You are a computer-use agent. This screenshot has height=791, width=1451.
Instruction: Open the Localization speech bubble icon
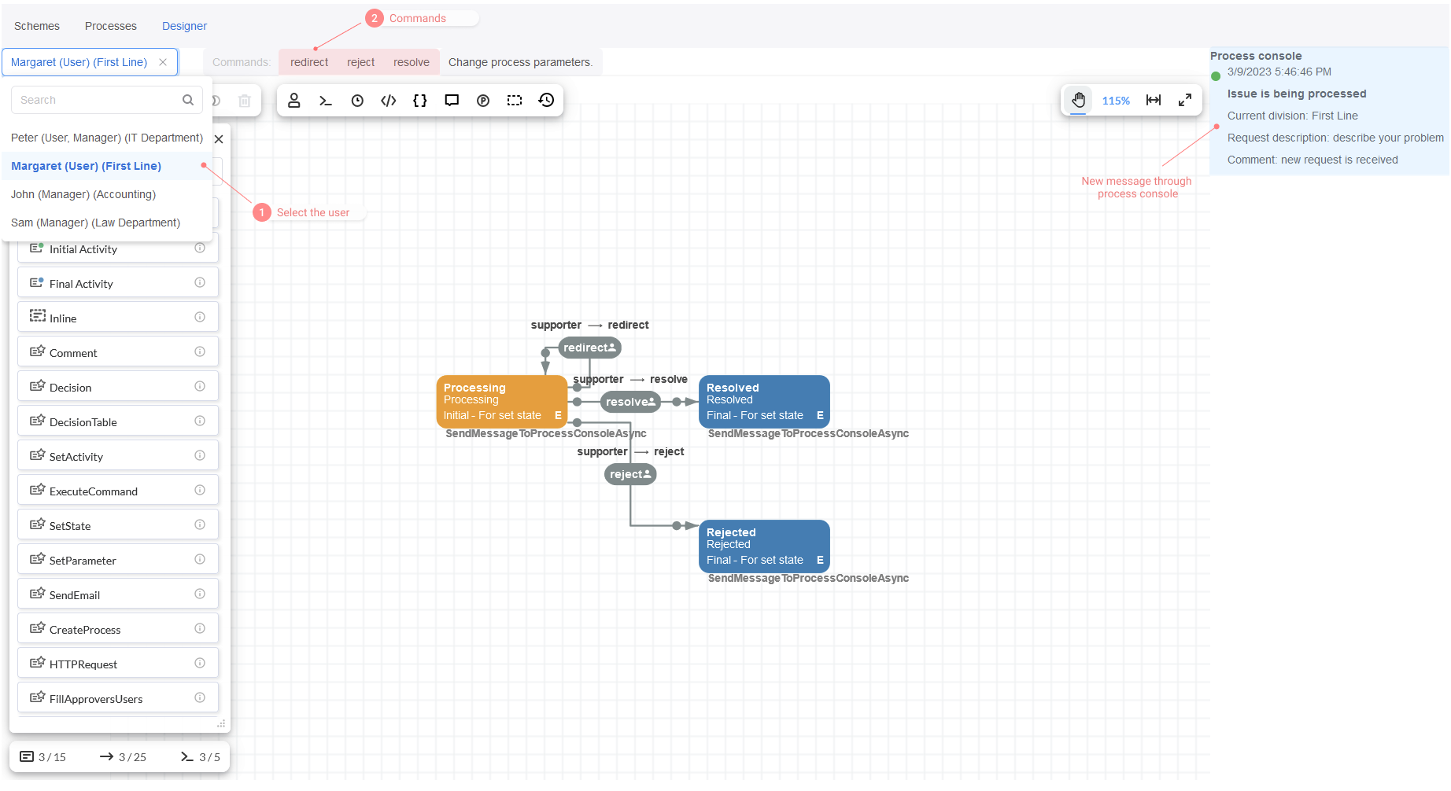point(452,101)
